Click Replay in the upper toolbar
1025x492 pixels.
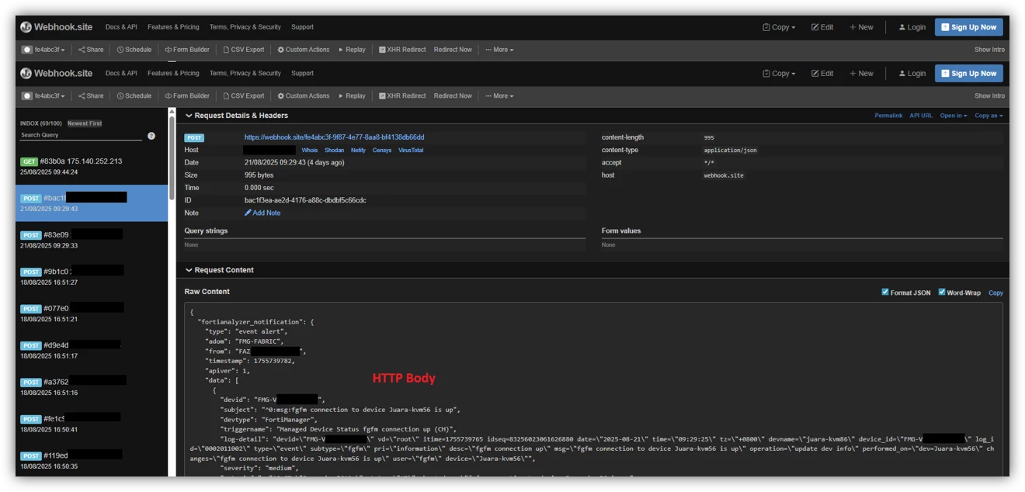tap(352, 50)
